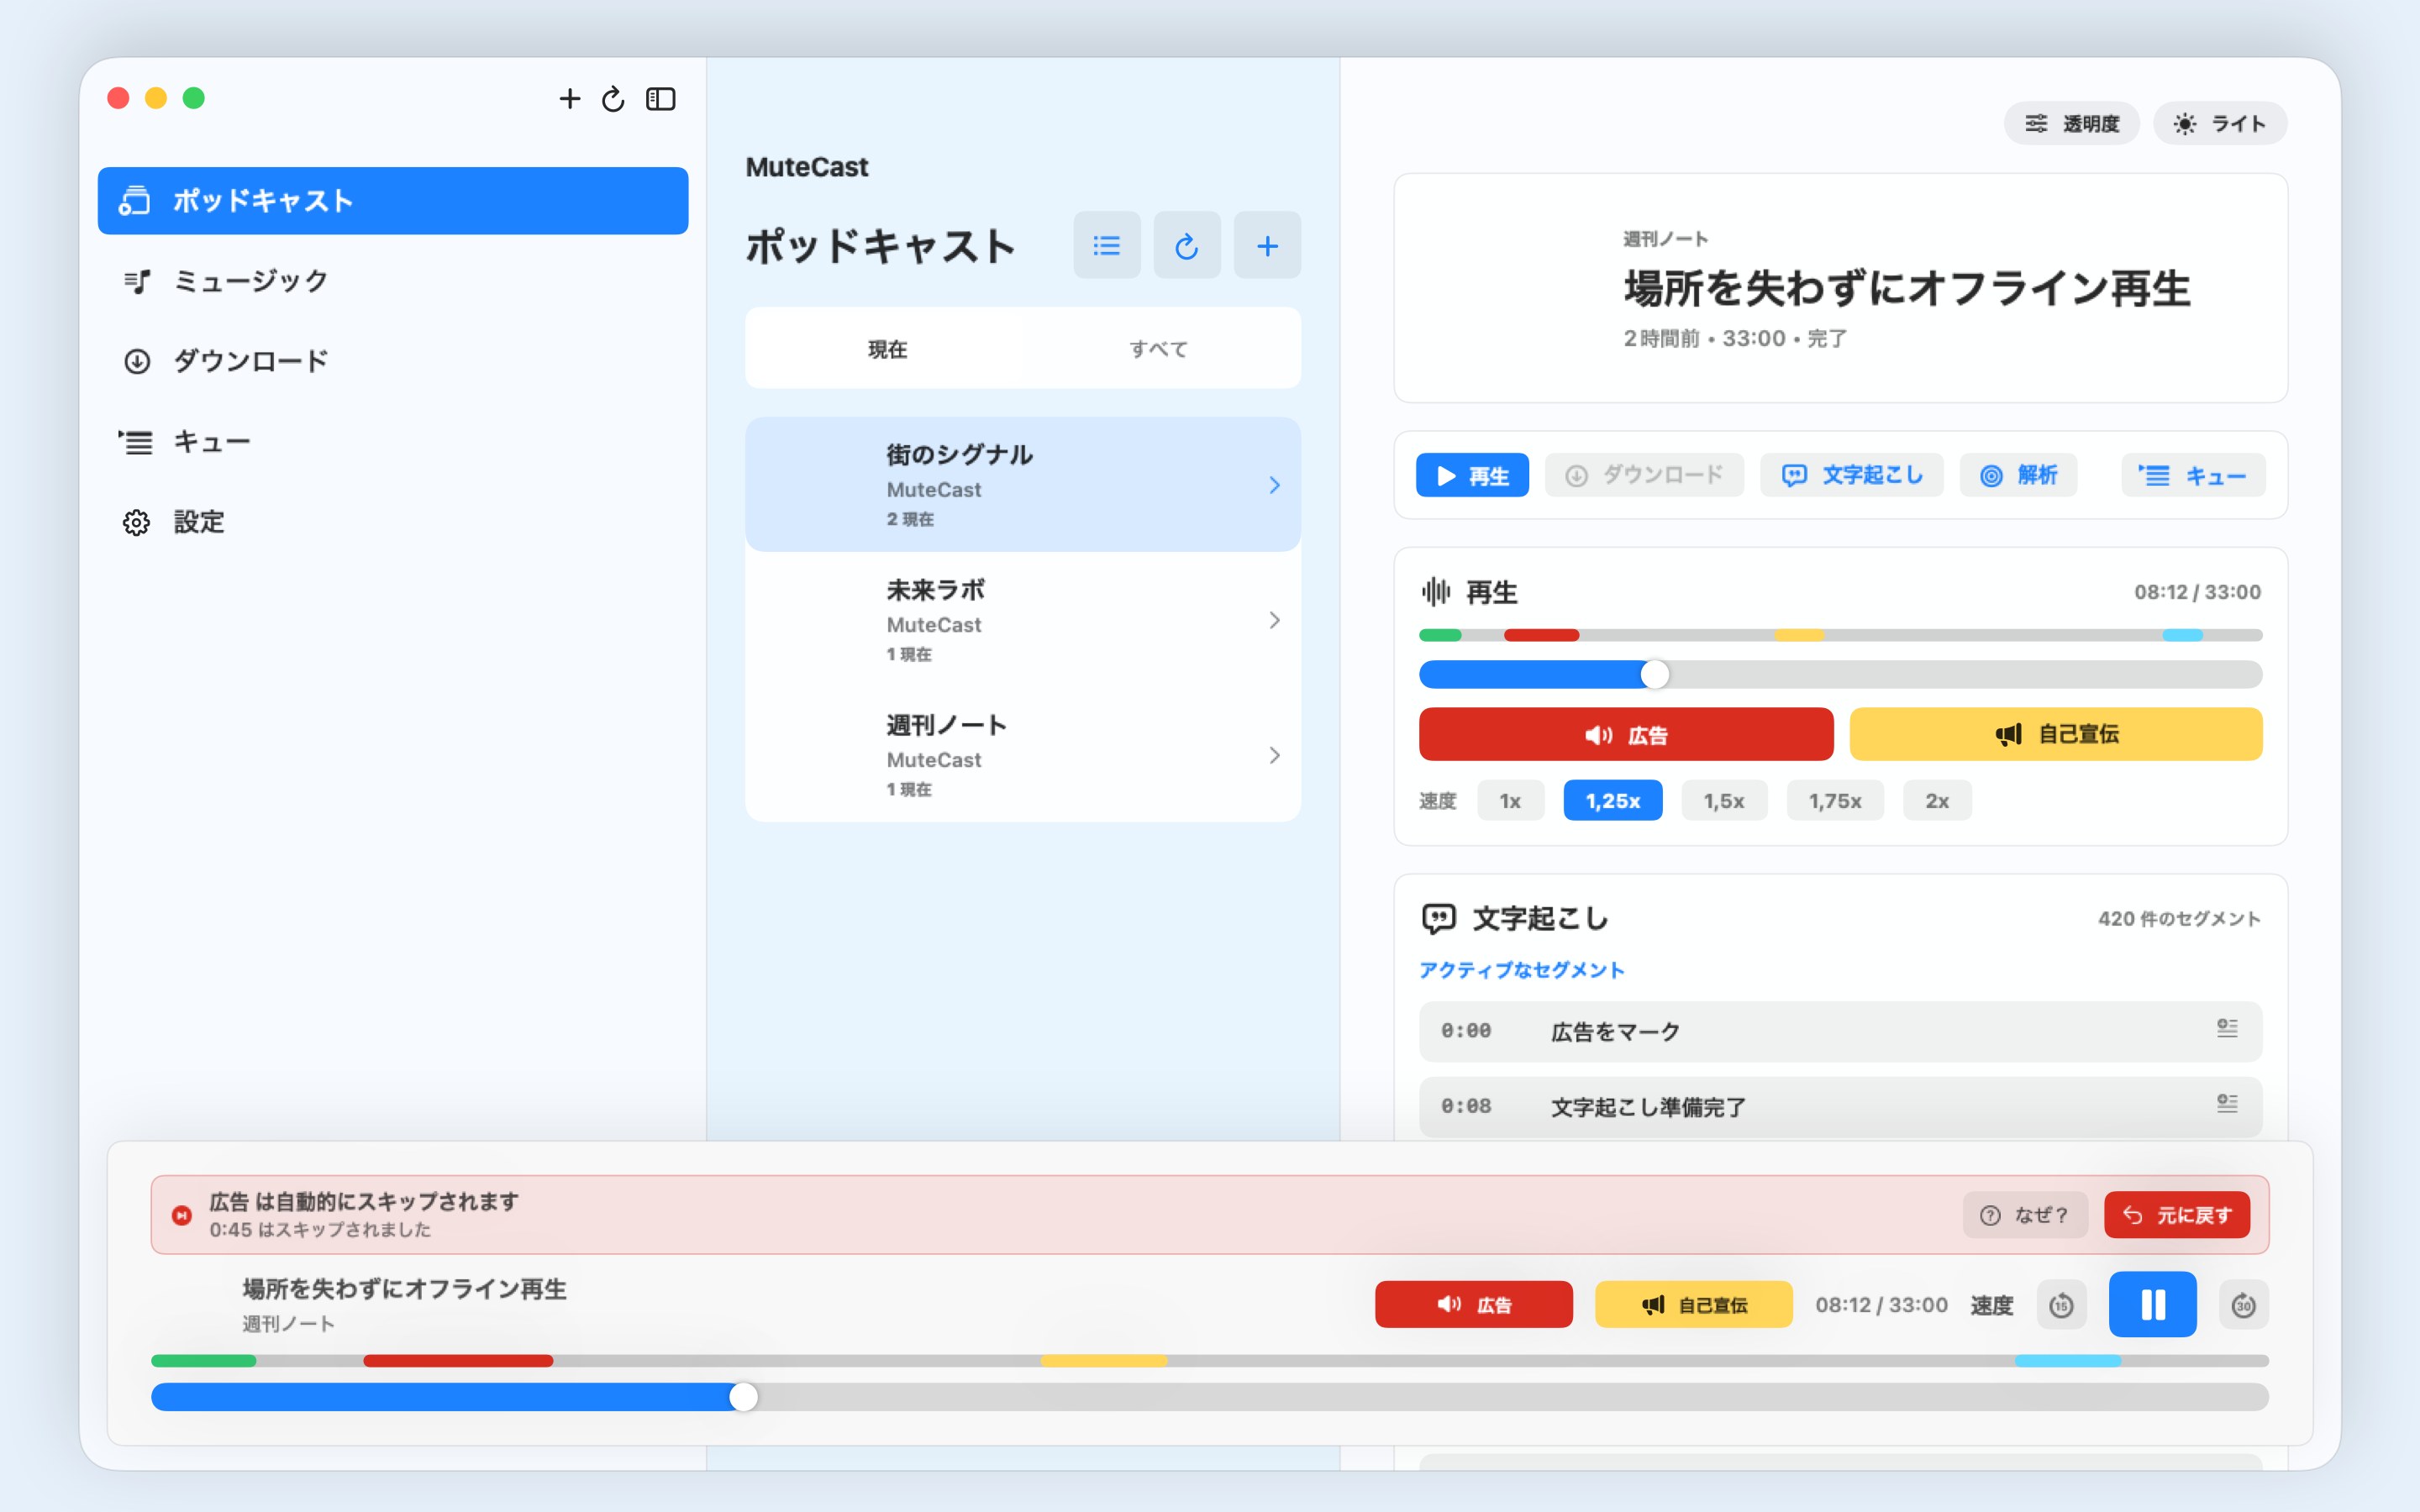Open details icon for 広告をマーク segment
The image size is (2420, 1512).
(2227, 1028)
